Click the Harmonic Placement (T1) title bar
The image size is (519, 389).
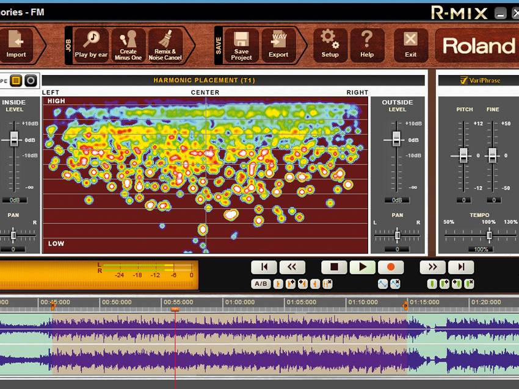[233, 80]
